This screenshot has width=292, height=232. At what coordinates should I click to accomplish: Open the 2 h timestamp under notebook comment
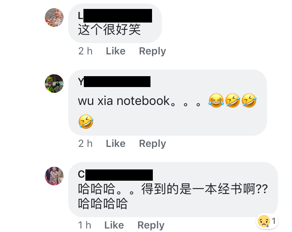85,143
